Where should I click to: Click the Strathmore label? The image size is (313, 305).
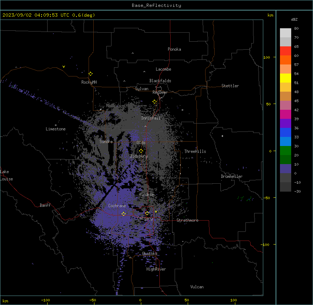(187, 220)
